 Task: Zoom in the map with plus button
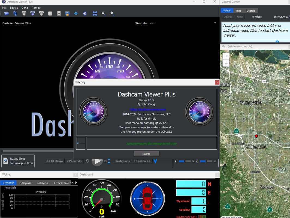tap(226, 56)
